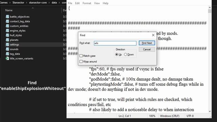Select the tag_data file name

(x=15, y=54)
